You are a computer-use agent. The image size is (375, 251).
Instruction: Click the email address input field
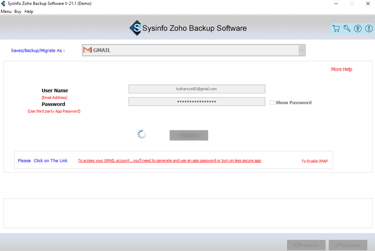pos(197,89)
